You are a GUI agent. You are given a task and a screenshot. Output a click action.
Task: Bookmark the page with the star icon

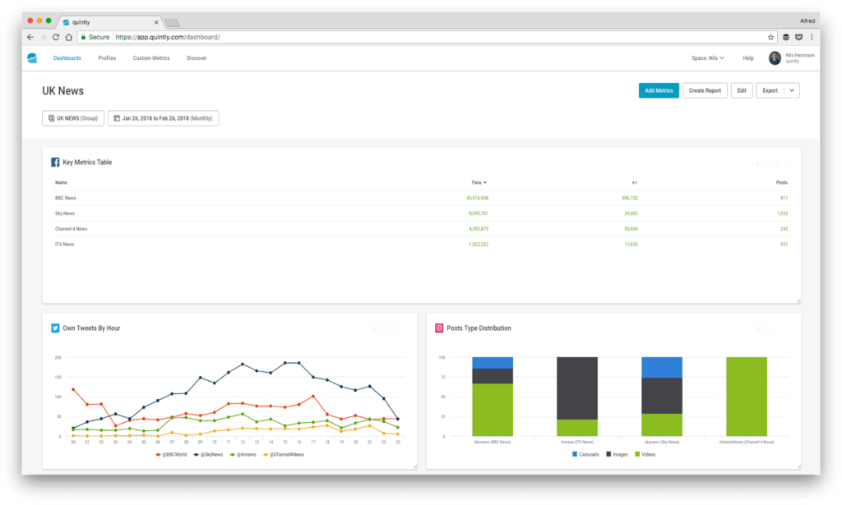[x=770, y=37]
